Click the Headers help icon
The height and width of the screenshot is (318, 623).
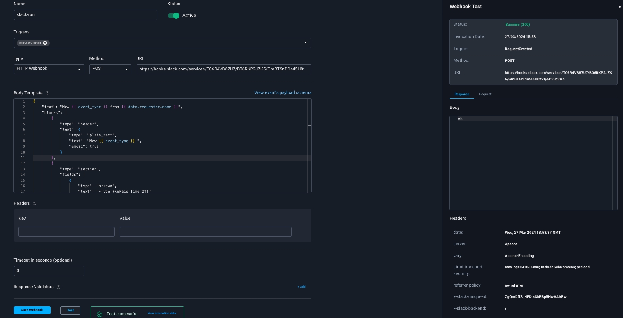[35, 204]
